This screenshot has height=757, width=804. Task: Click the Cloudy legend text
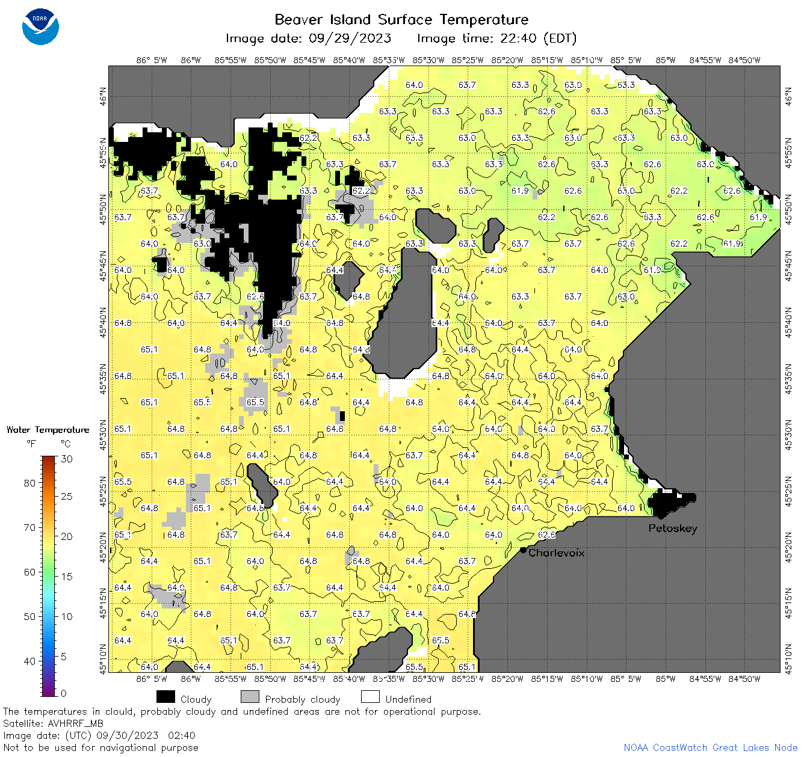(196, 700)
